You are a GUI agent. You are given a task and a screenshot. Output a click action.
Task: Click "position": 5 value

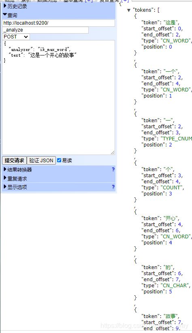click(x=170, y=292)
